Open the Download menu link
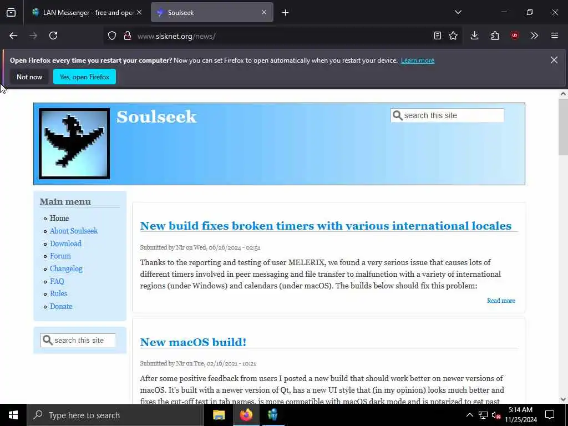 click(x=65, y=244)
